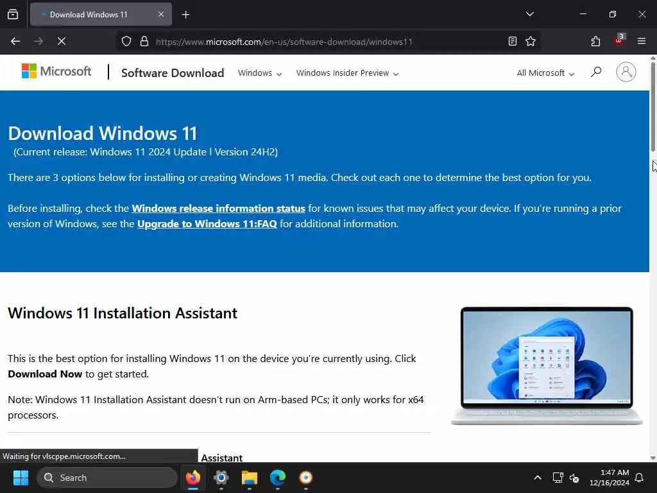Open the extensions puzzle icon
This screenshot has height=493, width=657.
tap(595, 41)
